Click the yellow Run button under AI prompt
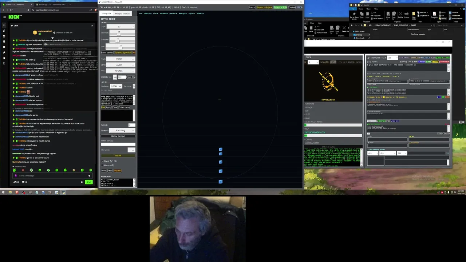This screenshot has height=262, width=466. pyautogui.click(x=103, y=107)
